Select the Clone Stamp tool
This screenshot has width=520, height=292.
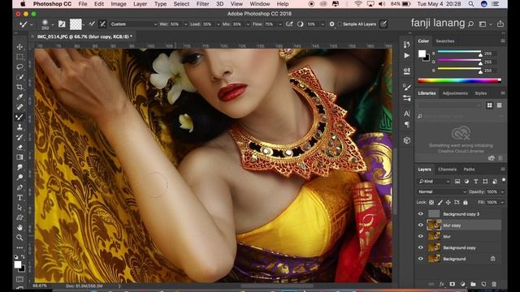point(19,127)
